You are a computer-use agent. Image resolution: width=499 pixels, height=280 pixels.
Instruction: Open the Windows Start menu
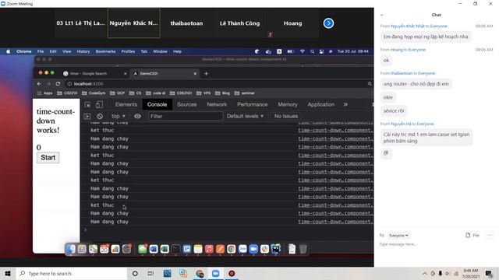pyautogui.click(x=8, y=273)
